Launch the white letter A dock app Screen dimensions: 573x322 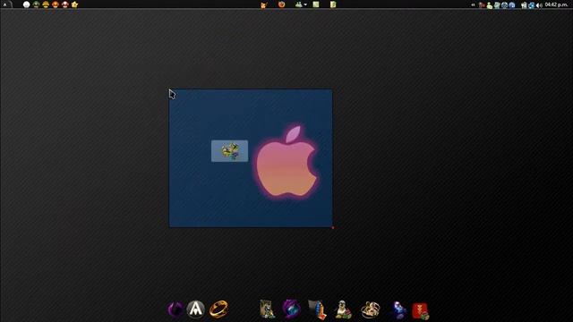click(x=196, y=309)
